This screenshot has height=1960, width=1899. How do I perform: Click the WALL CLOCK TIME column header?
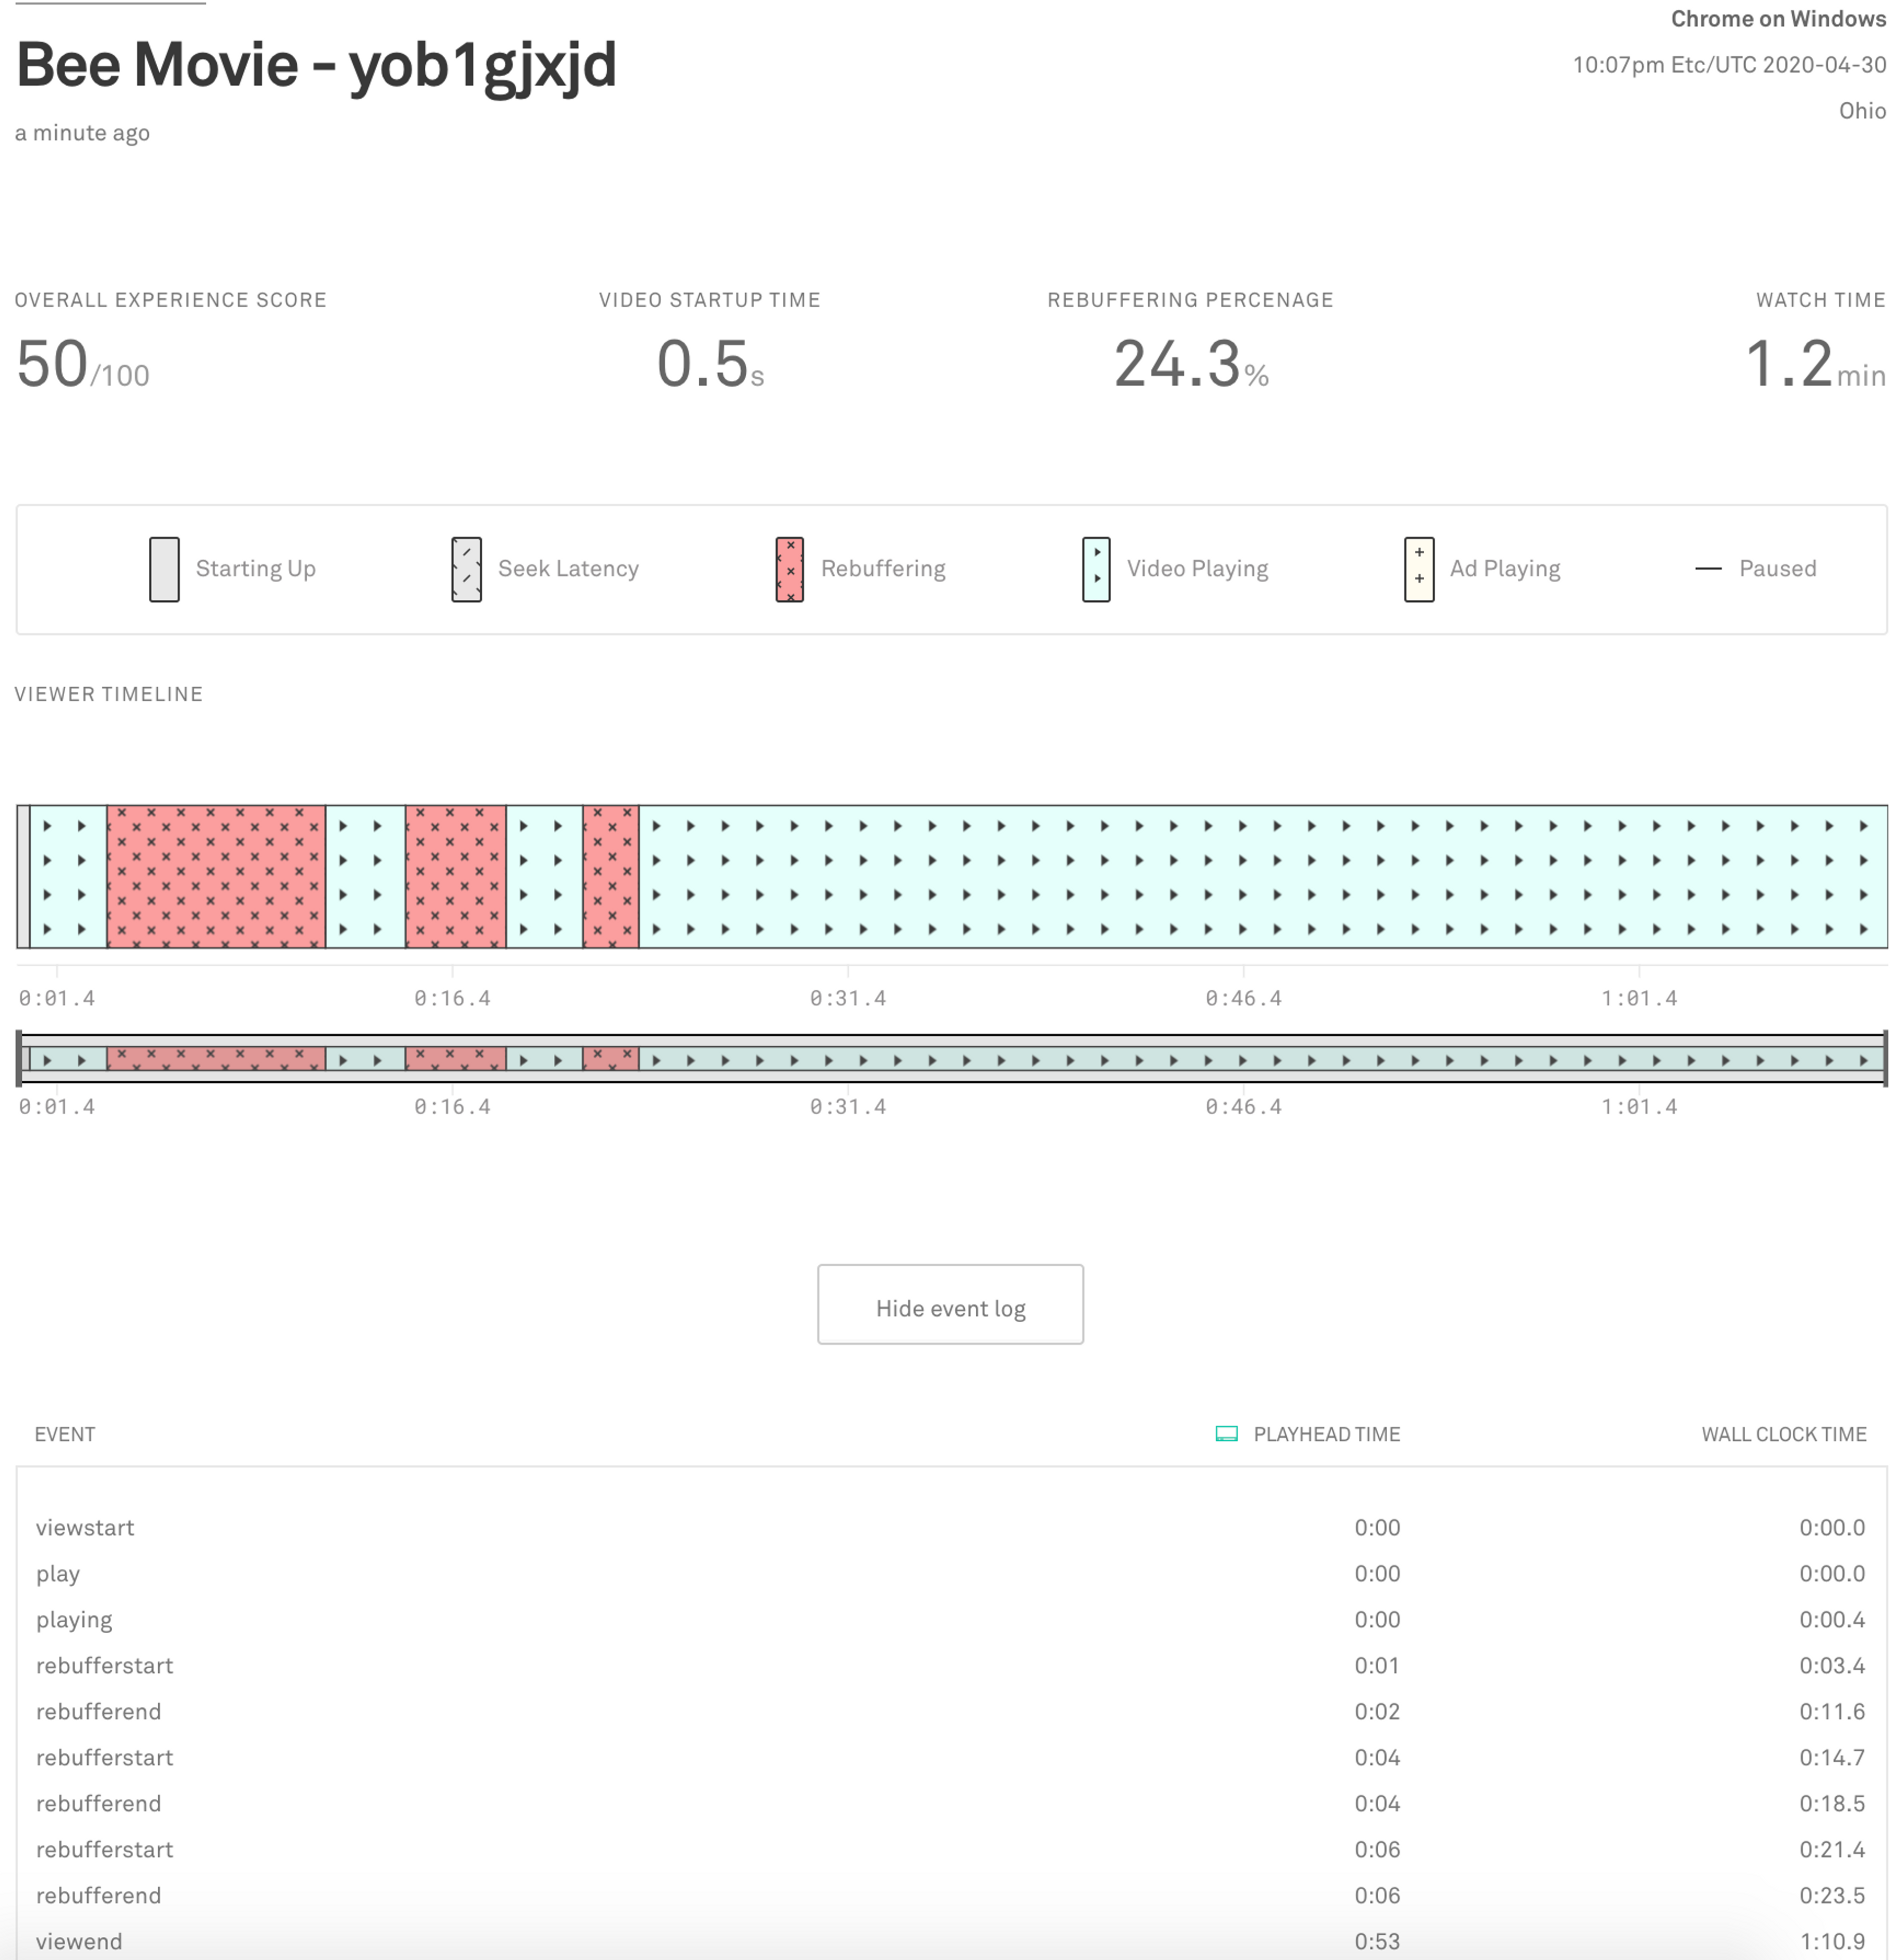(1783, 1434)
